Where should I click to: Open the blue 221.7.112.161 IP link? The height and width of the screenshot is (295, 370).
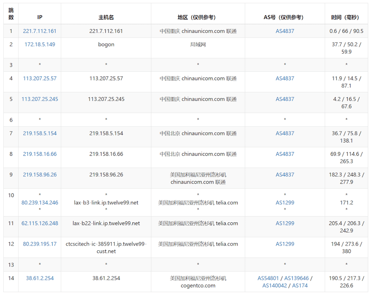pyautogui.click(x=40, y=31)
